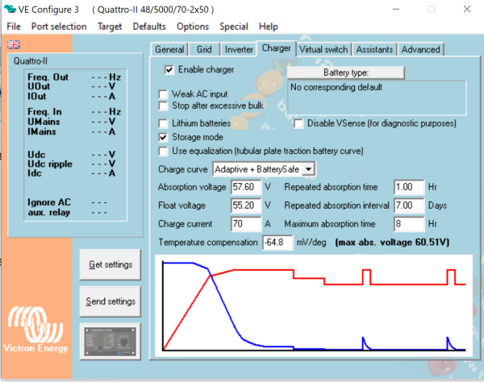484x382 pixels.
Task: Click the Repeated absorption time field
Action: (409, 187)
